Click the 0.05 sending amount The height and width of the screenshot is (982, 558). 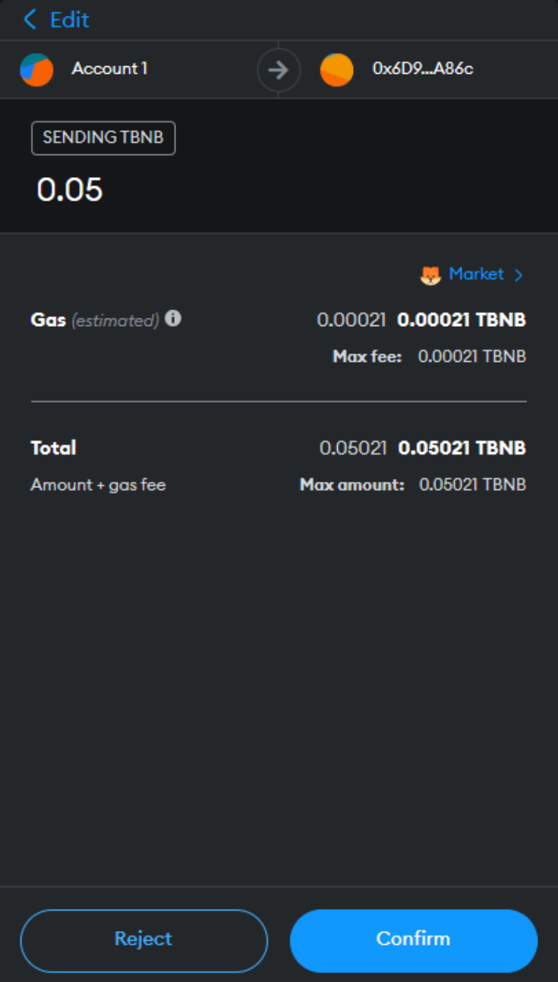tap(70, 189)
